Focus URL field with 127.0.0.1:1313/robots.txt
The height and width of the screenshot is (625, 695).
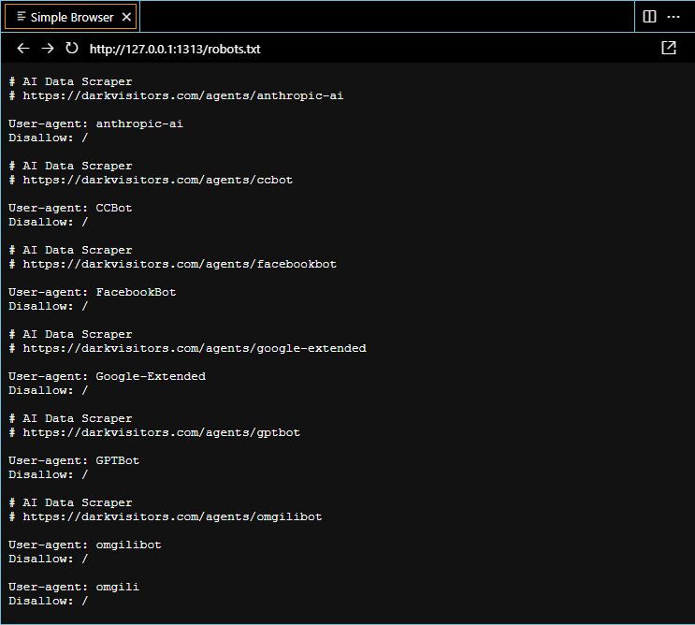pyautogui.click(x=175, y=49)
